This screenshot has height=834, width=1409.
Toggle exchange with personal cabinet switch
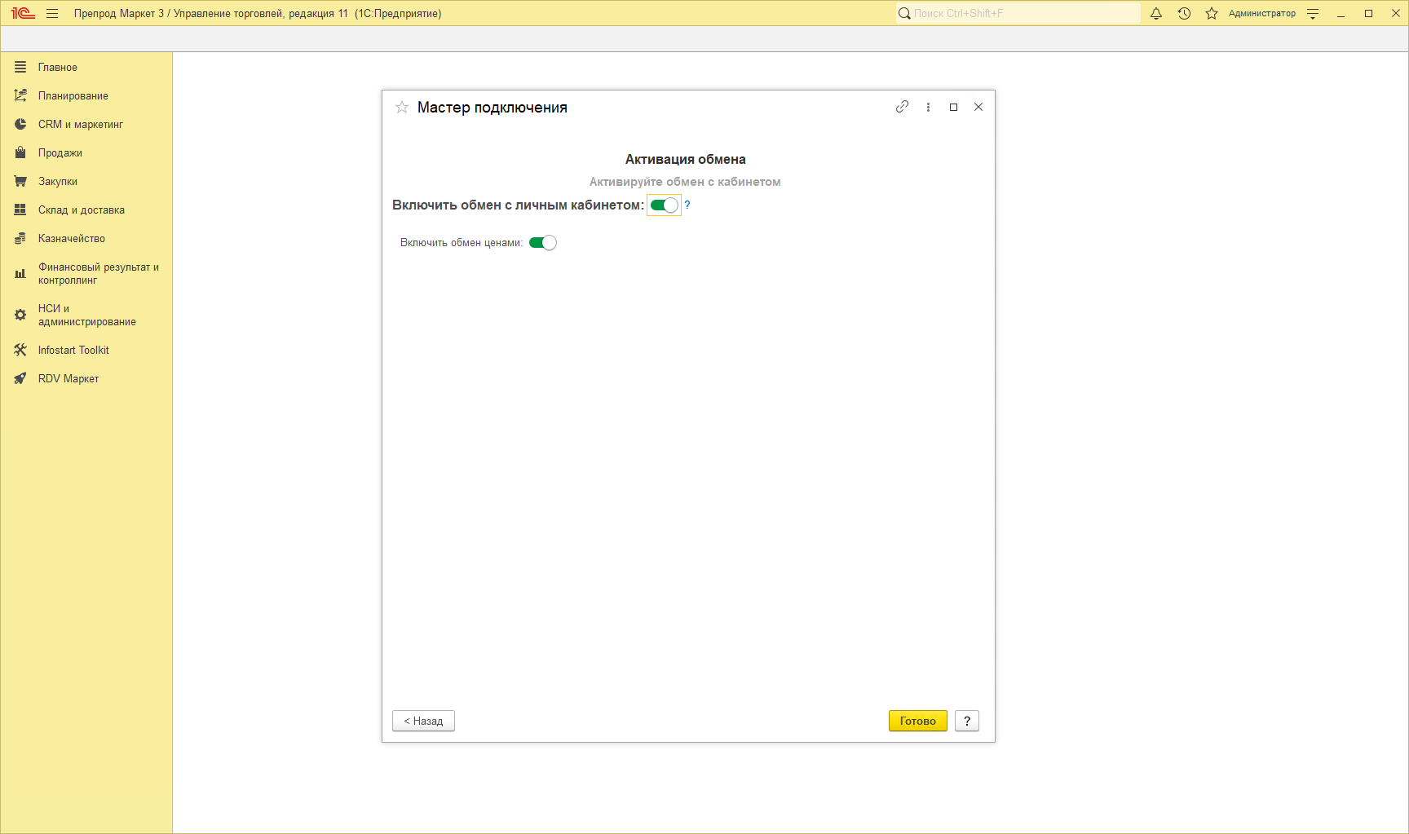click(x=664, y=205)
